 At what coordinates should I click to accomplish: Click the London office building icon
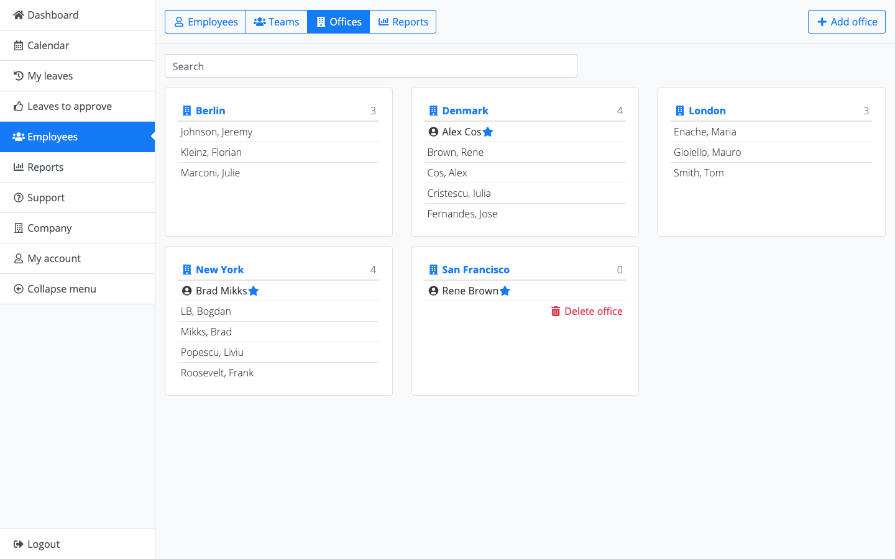pos(680,111)
